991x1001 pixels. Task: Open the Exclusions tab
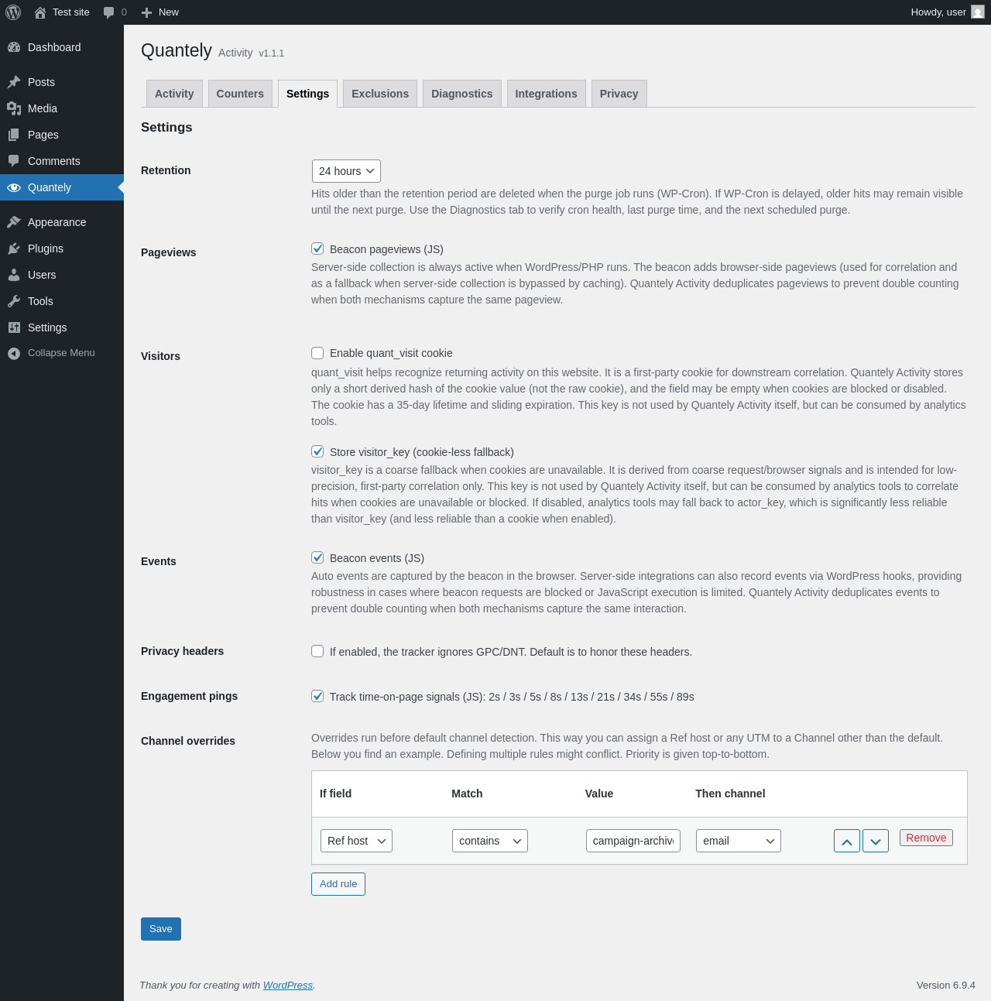point(380,94)
